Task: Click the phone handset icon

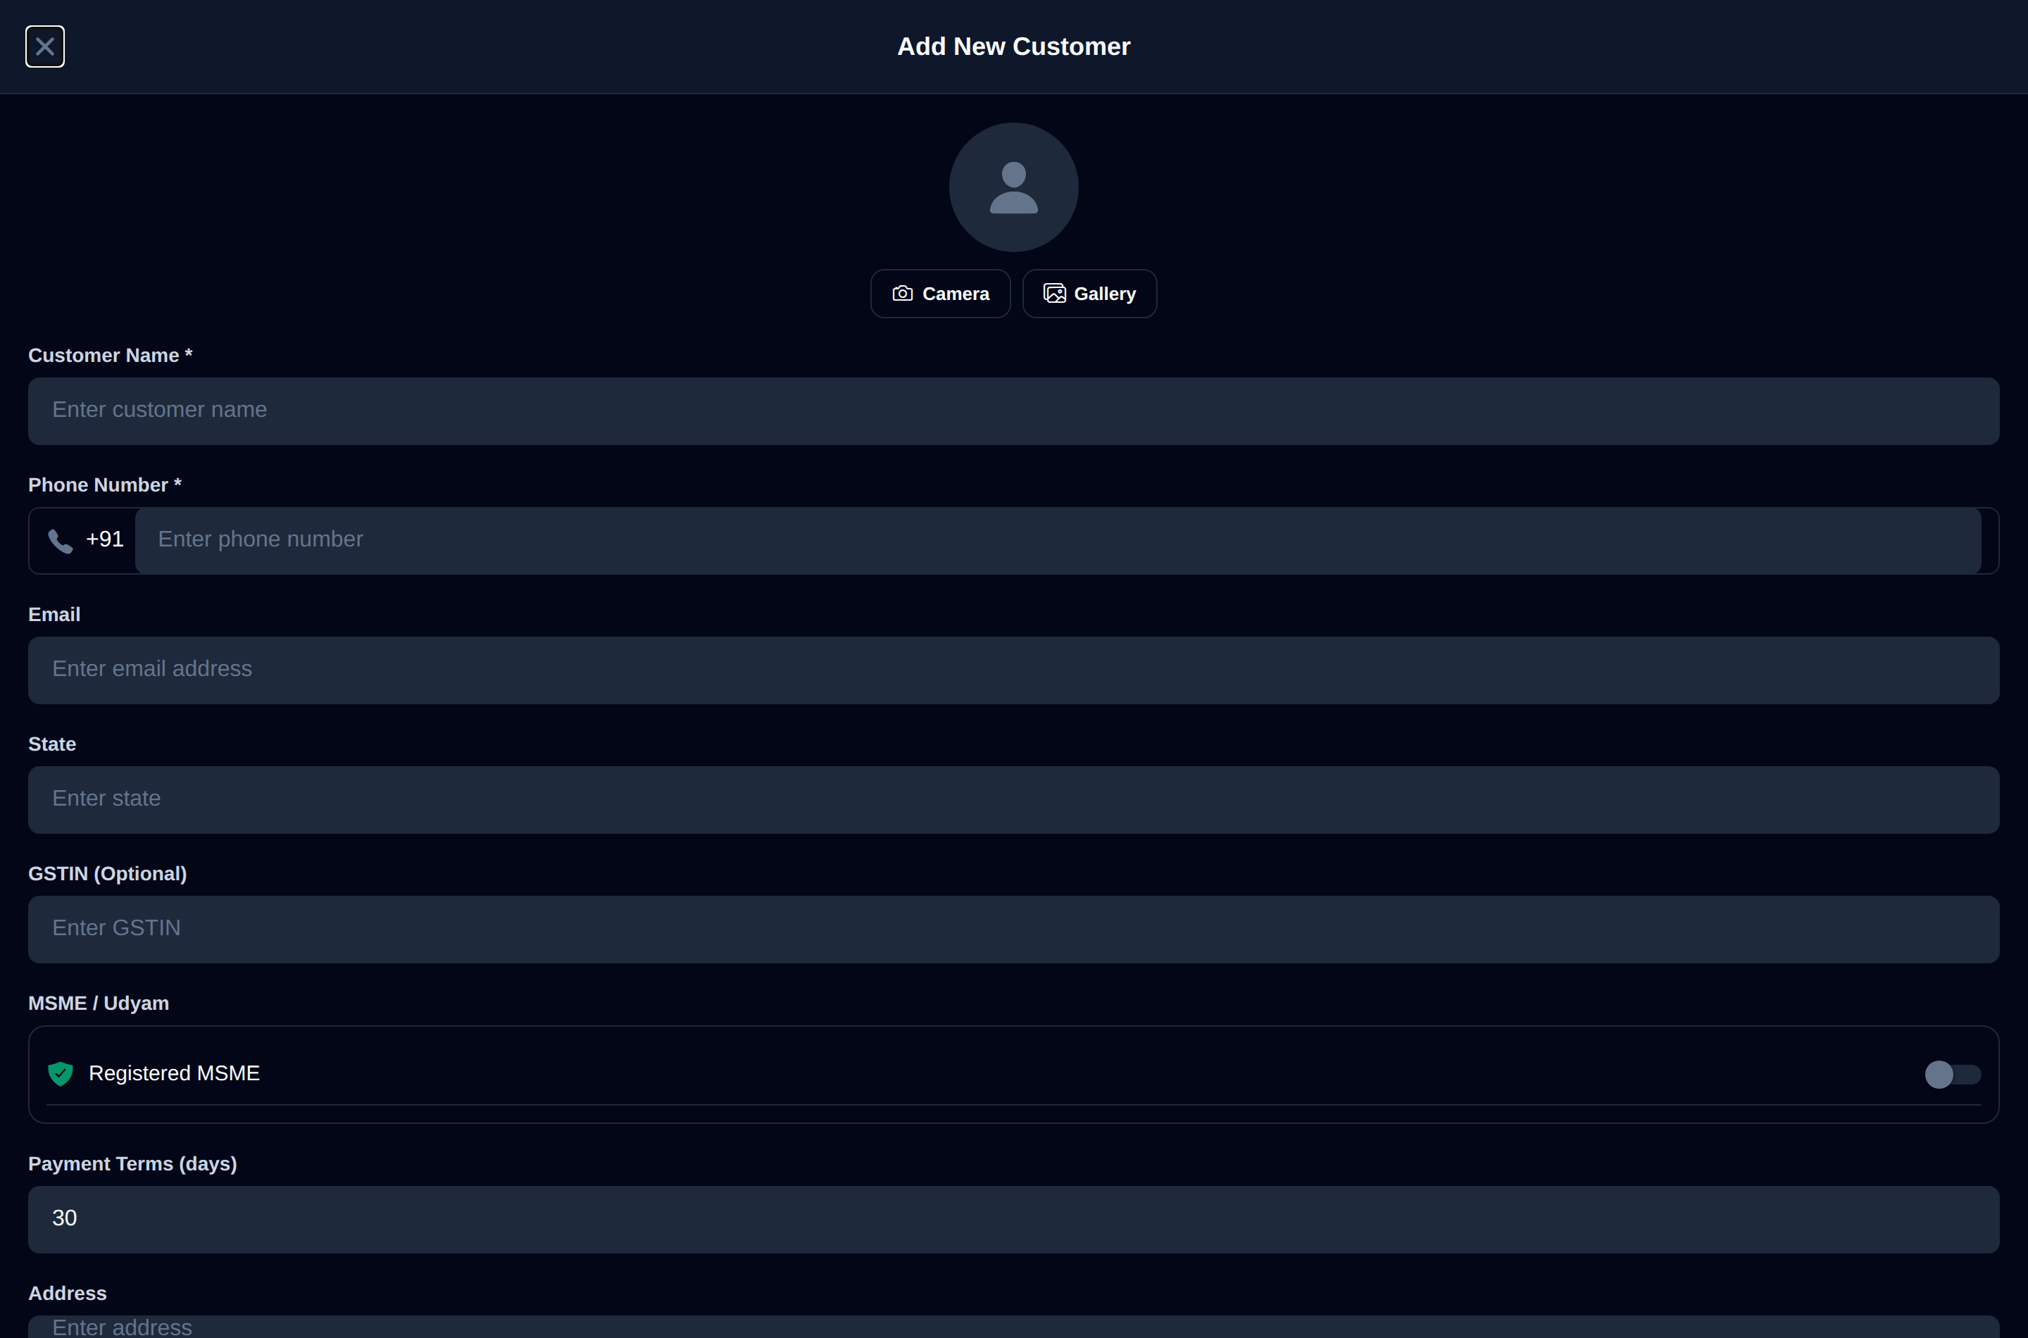Action: coord(60,541)
